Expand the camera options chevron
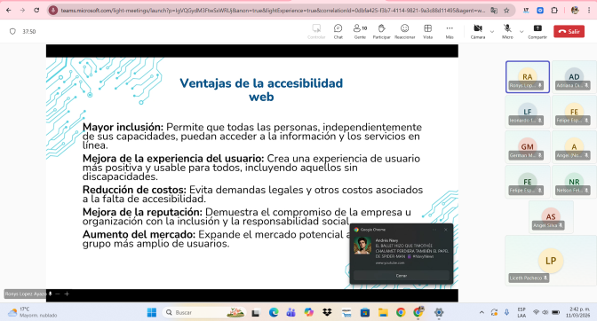The image size is (597, 321). tap(492, 32)
